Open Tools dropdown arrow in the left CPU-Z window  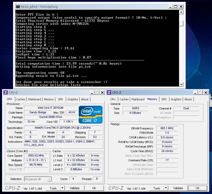click(62, 188)
